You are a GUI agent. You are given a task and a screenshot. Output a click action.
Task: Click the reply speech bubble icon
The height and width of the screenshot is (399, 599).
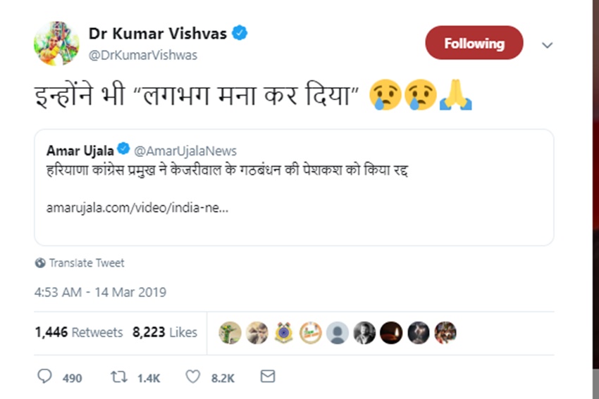[44, 377]
